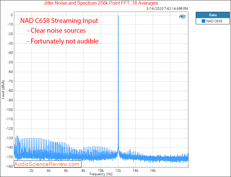Click the -100 level axis tick label

[9, 110]
